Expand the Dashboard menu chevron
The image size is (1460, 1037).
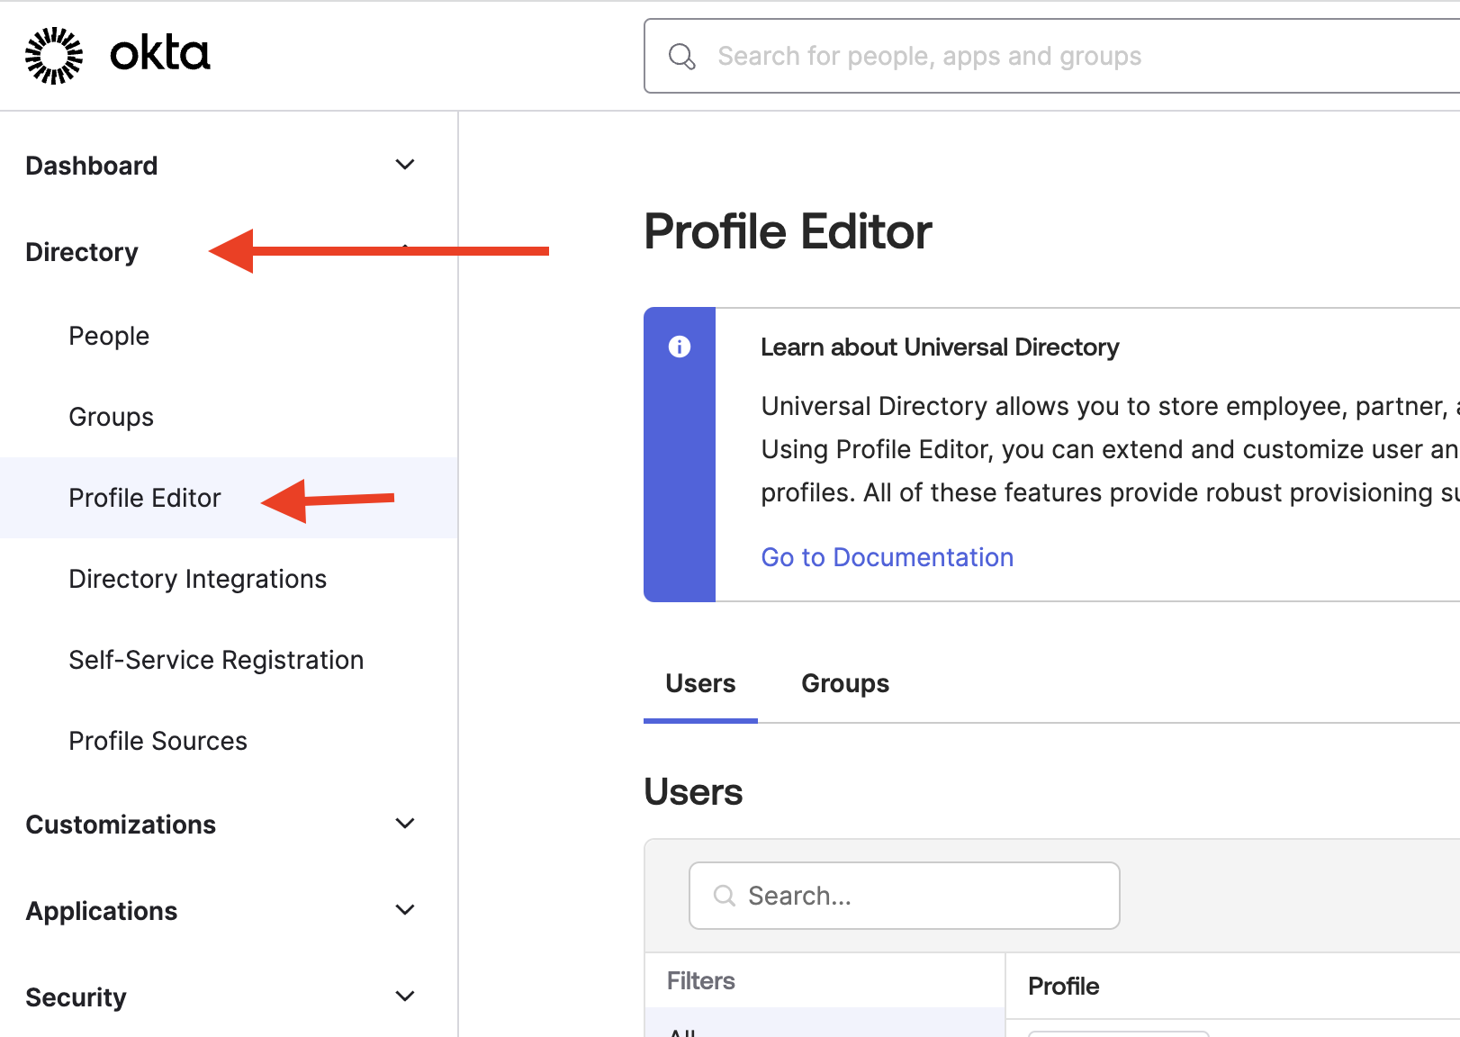[405, 165]
